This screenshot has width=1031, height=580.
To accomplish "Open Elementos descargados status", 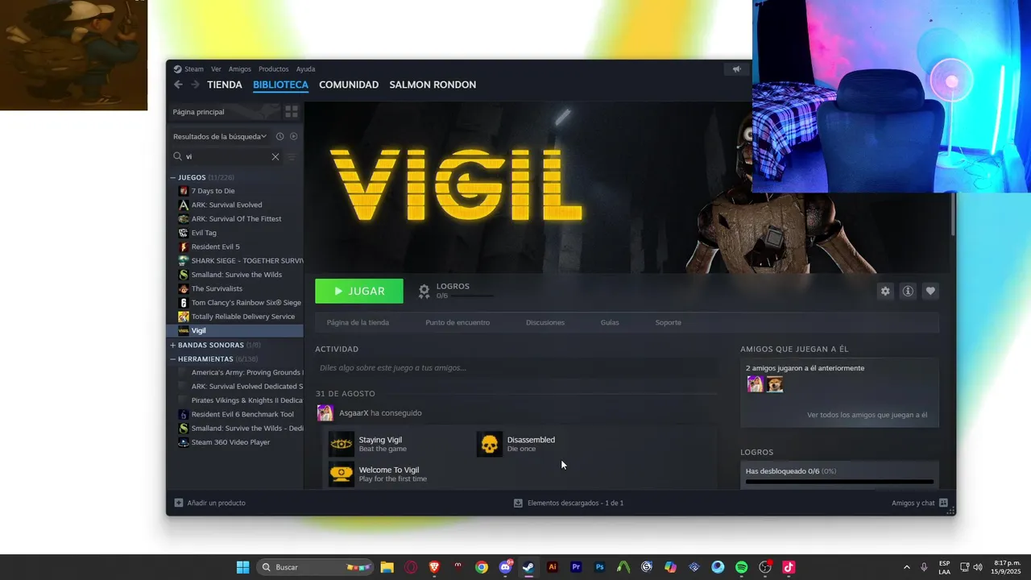I will (569, 503).
